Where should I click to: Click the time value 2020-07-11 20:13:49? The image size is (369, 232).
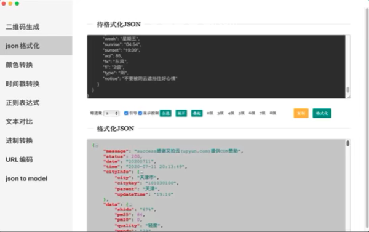pyautogui.click(x=156, y=167)
